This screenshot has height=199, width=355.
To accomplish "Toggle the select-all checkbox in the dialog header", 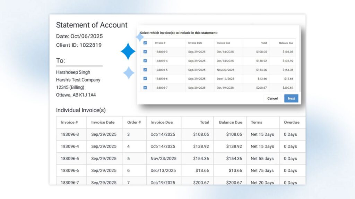I will [145, 43].
